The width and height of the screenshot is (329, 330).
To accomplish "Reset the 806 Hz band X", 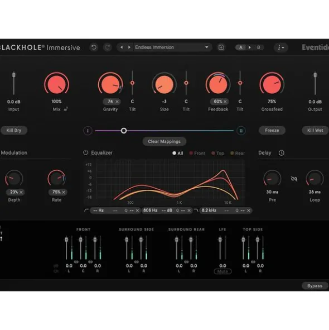I will (189, 211).
